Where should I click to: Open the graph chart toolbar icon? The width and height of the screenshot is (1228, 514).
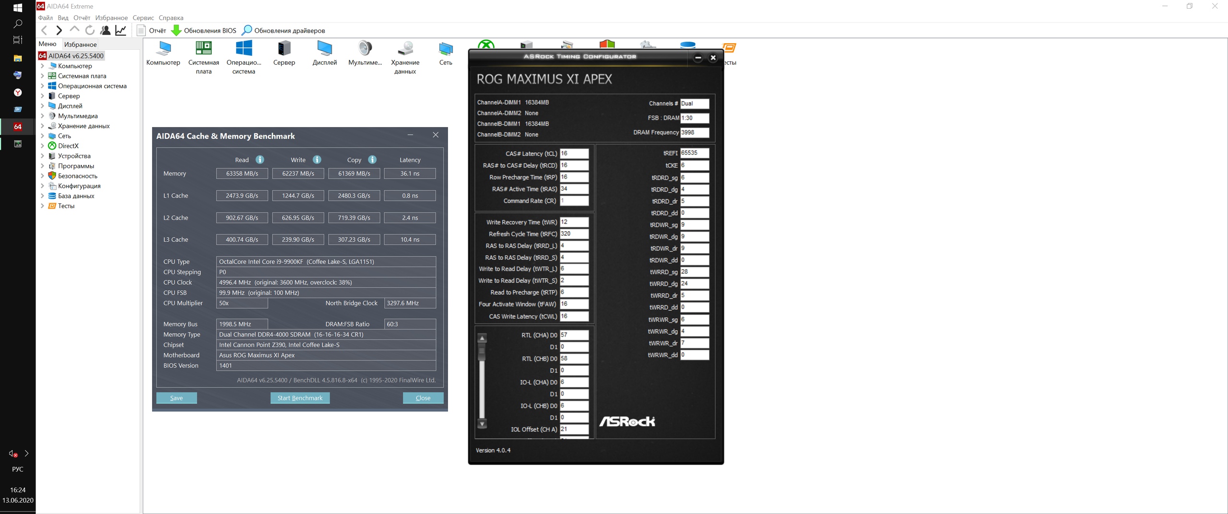point(121,30)
